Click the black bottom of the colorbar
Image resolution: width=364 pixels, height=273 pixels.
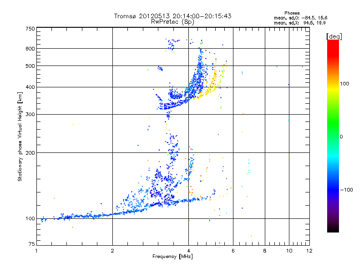(x=333, y=229)
